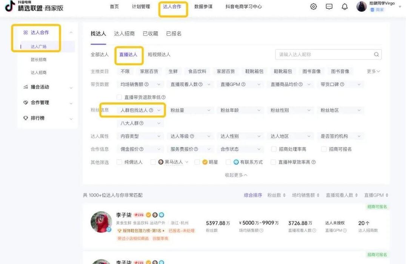Click help icon next to 服务费报价
Image resolution: width=406 pixels, height=264 pixels.
point(196,149)
